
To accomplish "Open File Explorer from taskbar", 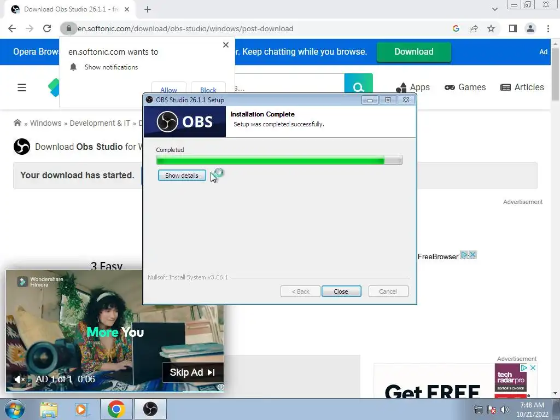I will coord(49,410).
